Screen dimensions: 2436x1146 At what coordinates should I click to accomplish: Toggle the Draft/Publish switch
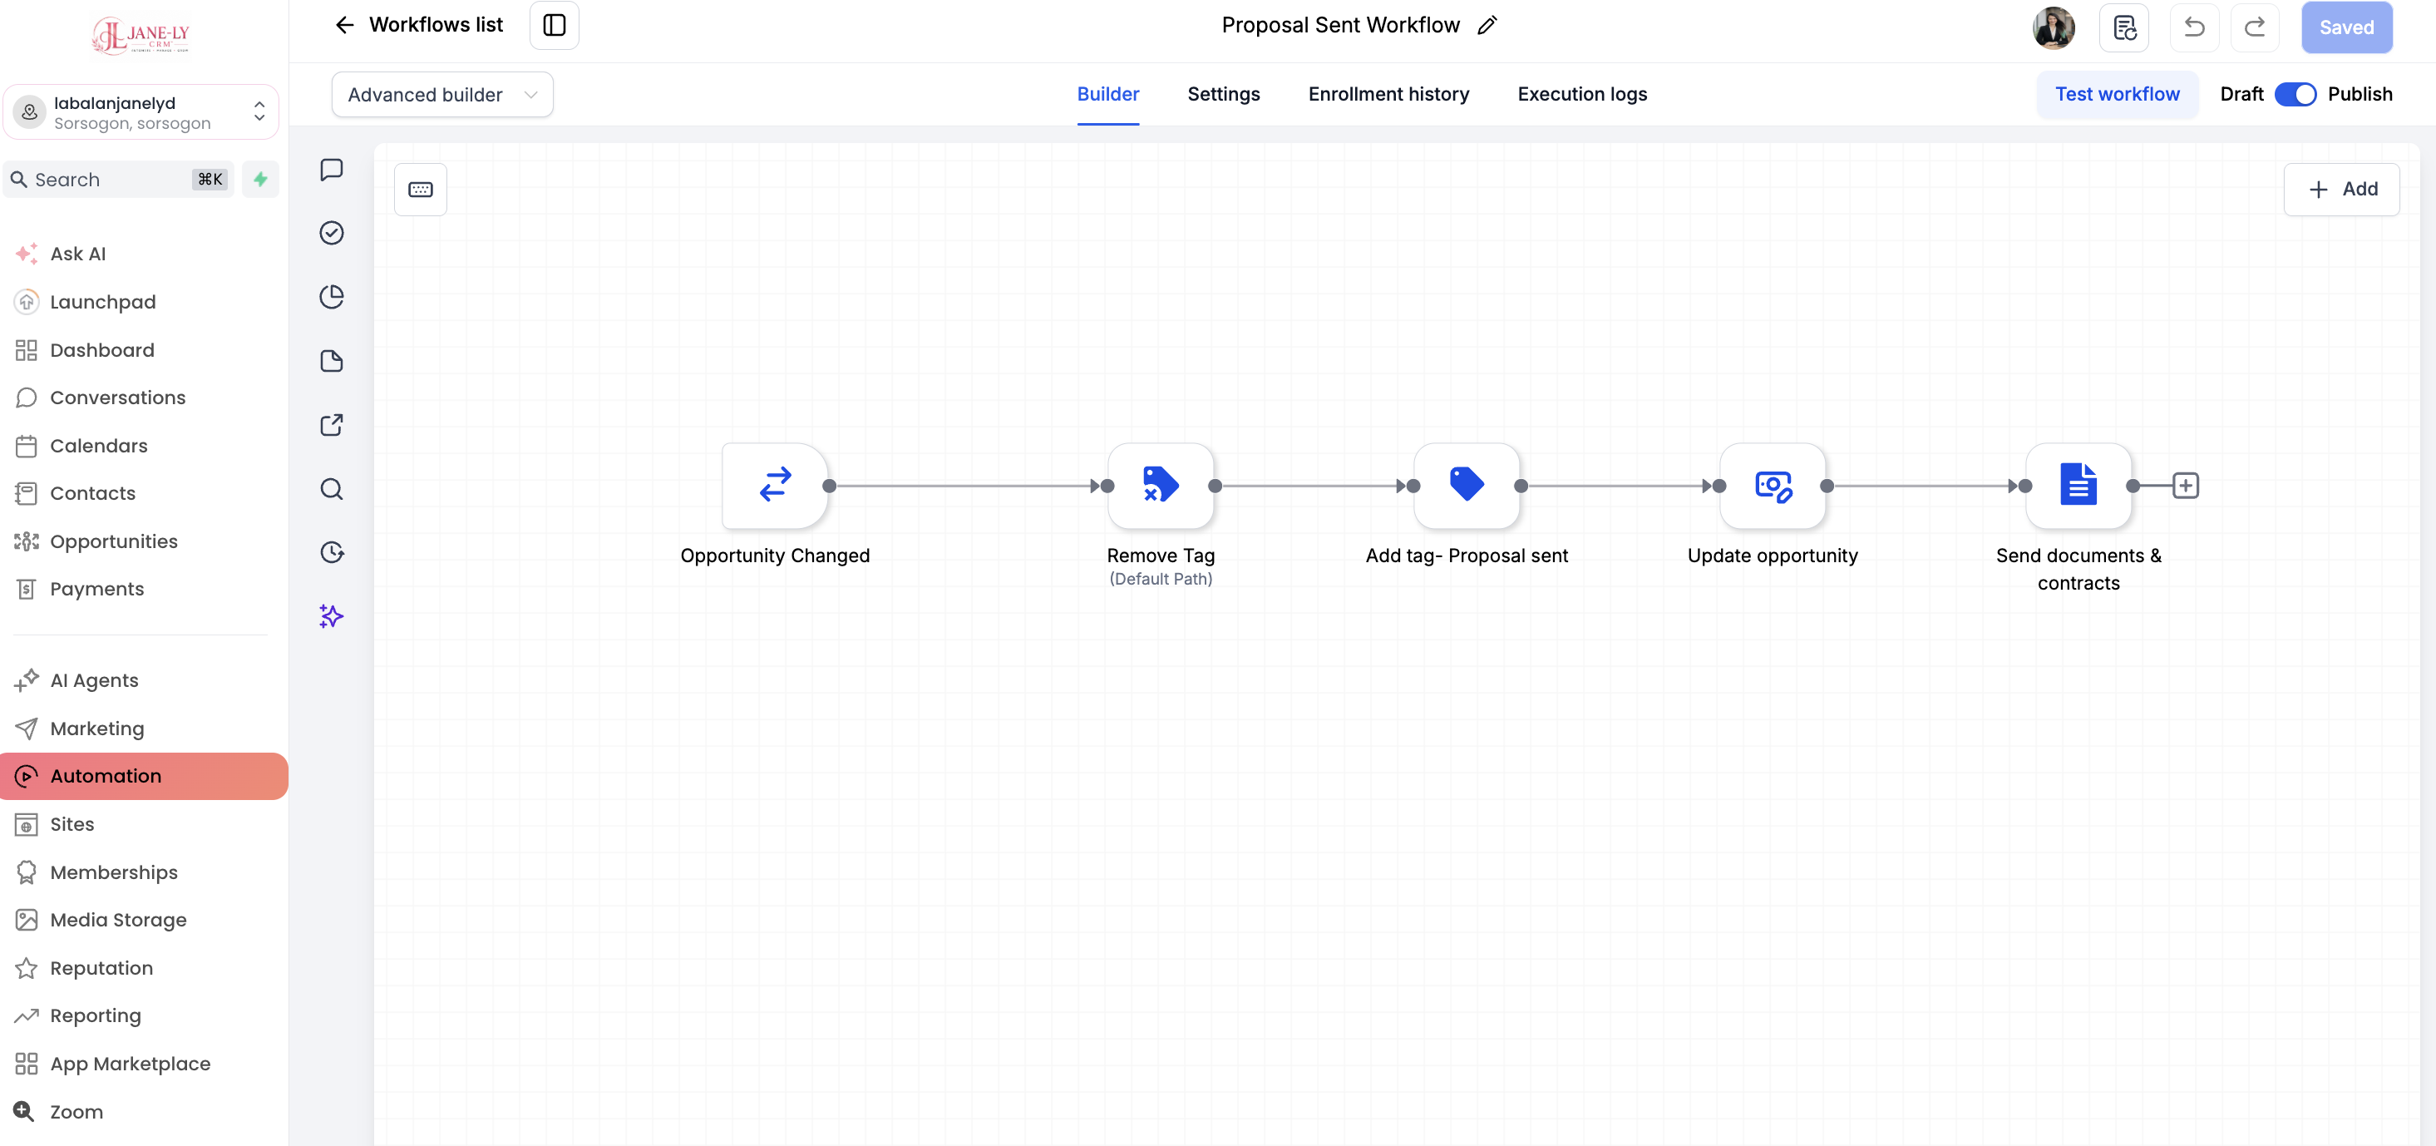tap(2295, 94)
